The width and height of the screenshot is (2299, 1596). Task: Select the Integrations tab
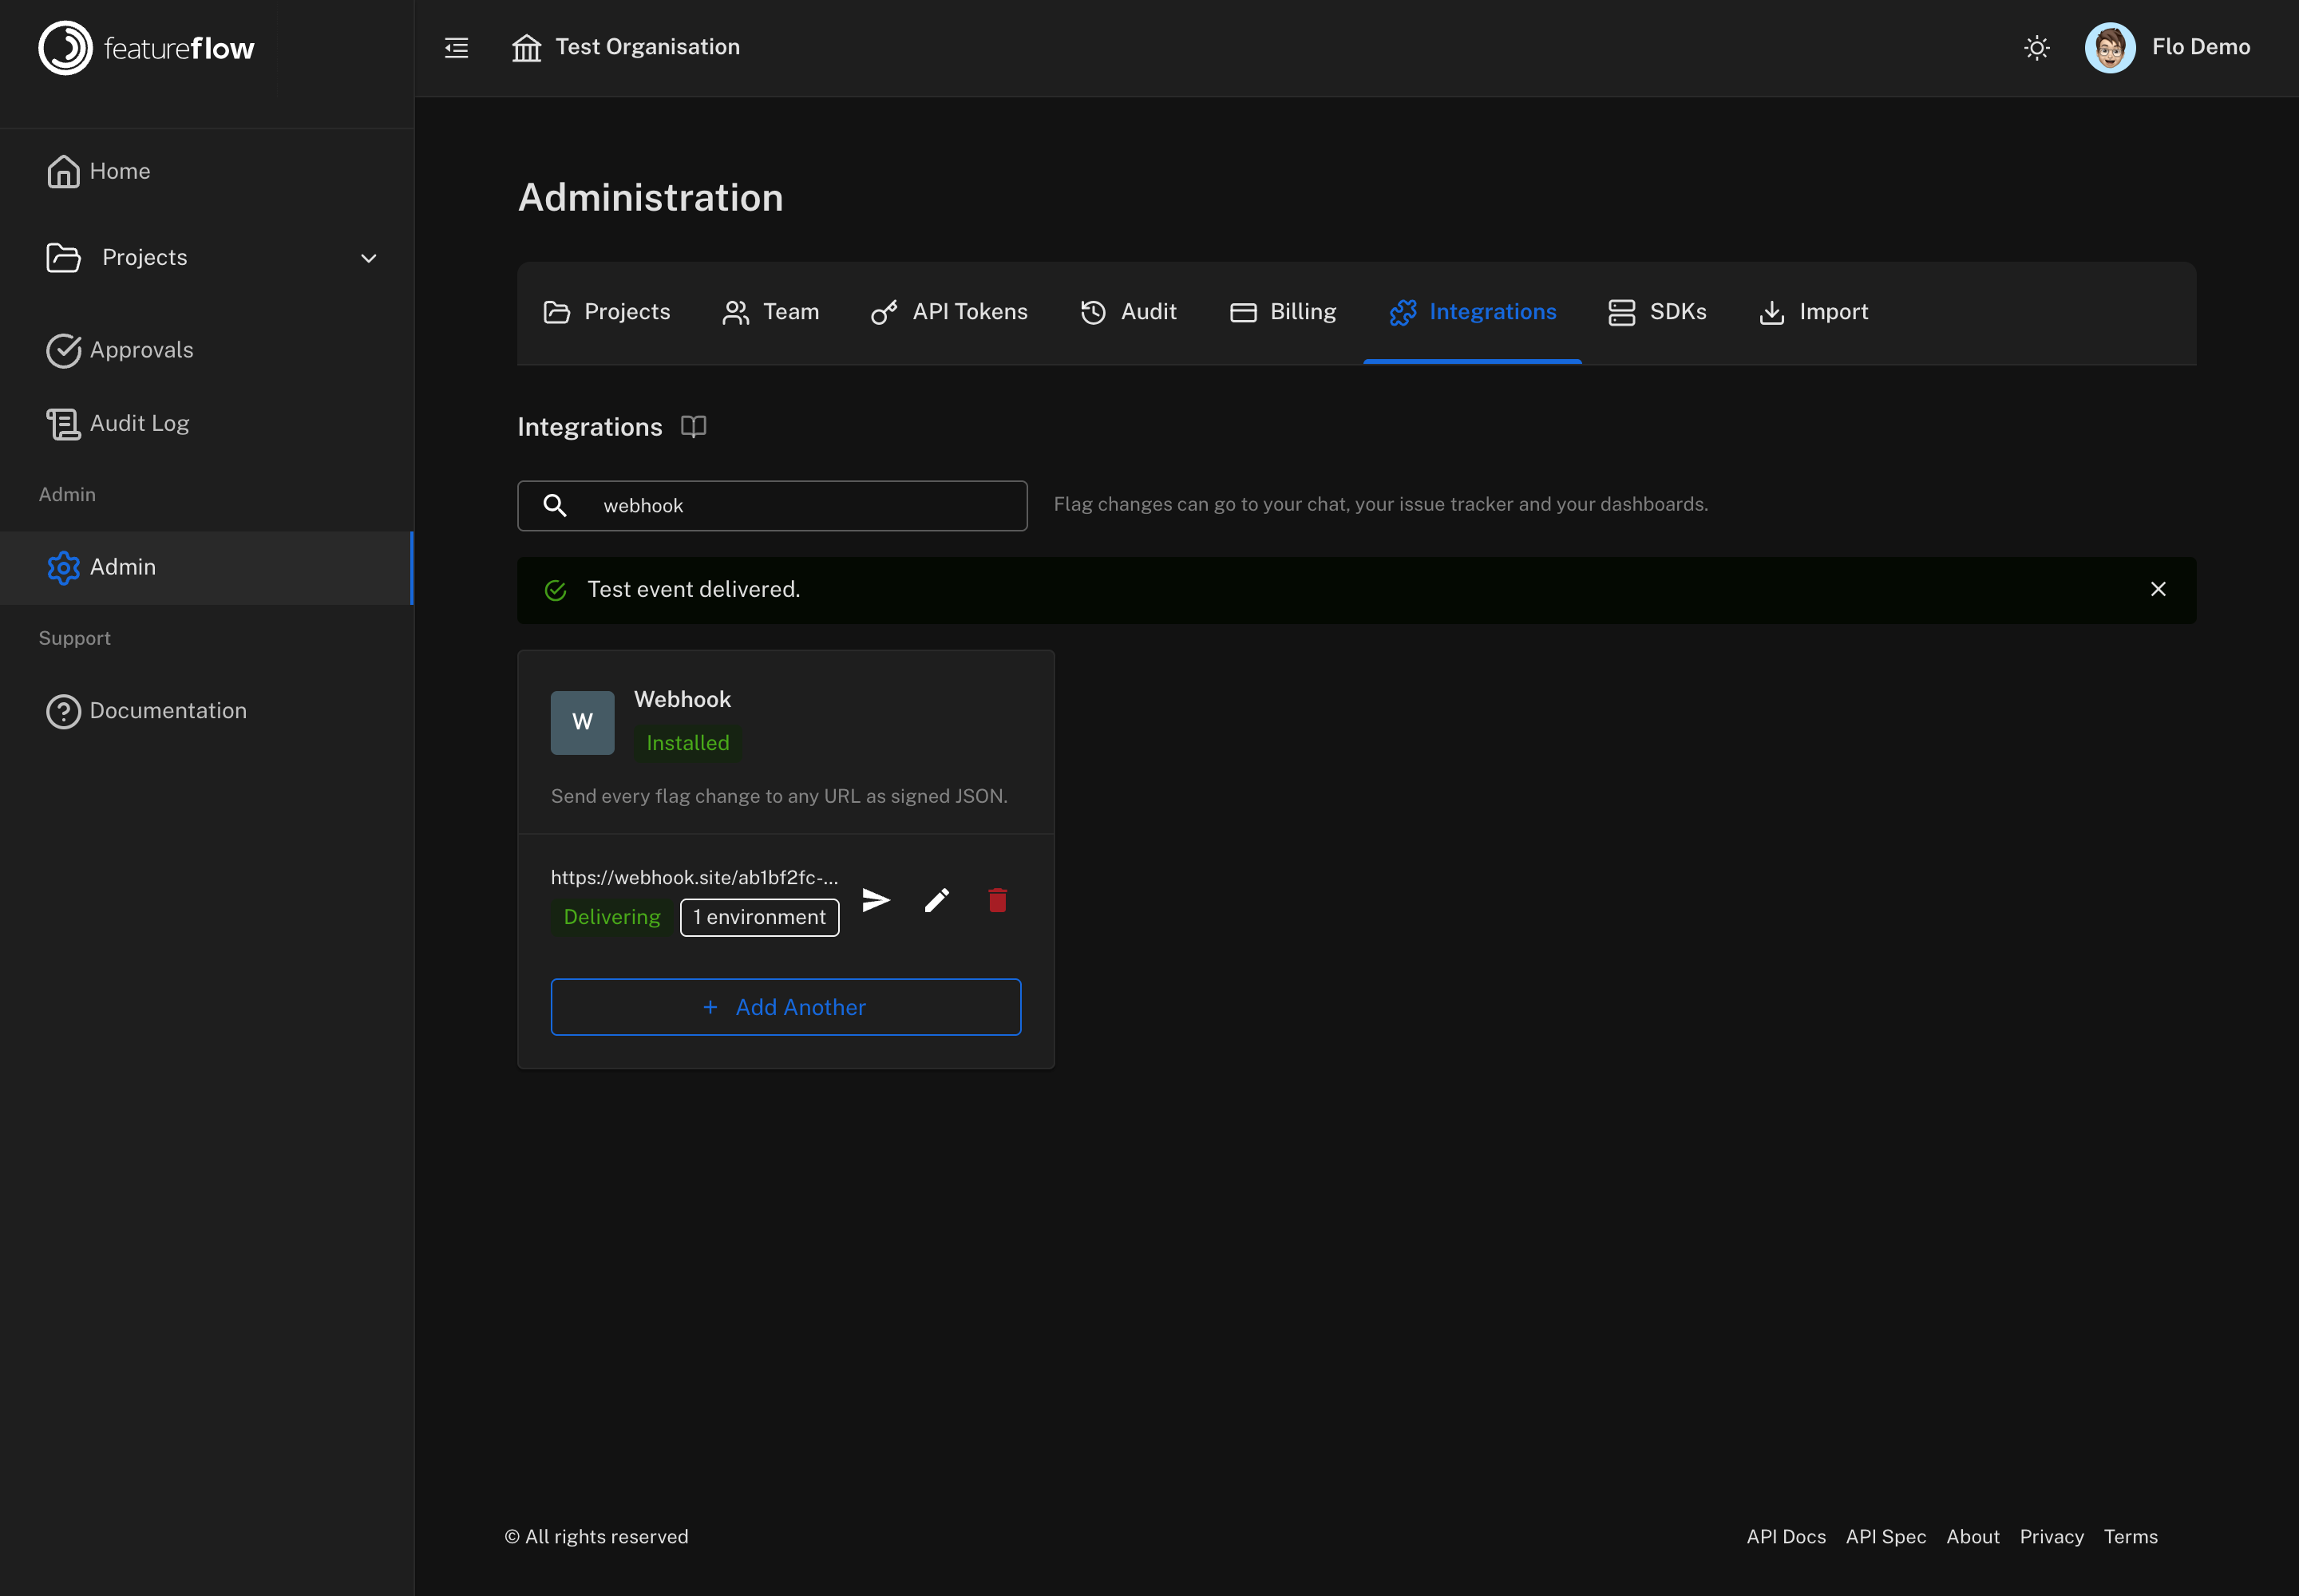click(x=1473, y=312)
